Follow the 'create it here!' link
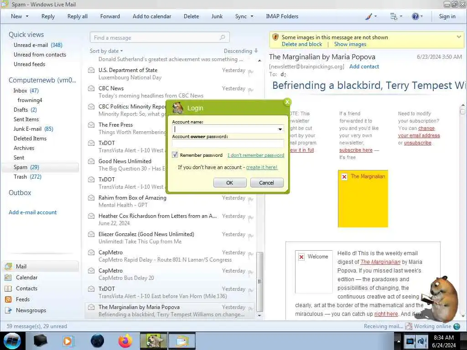Screen dimensions: 467x350 [261, 167]
